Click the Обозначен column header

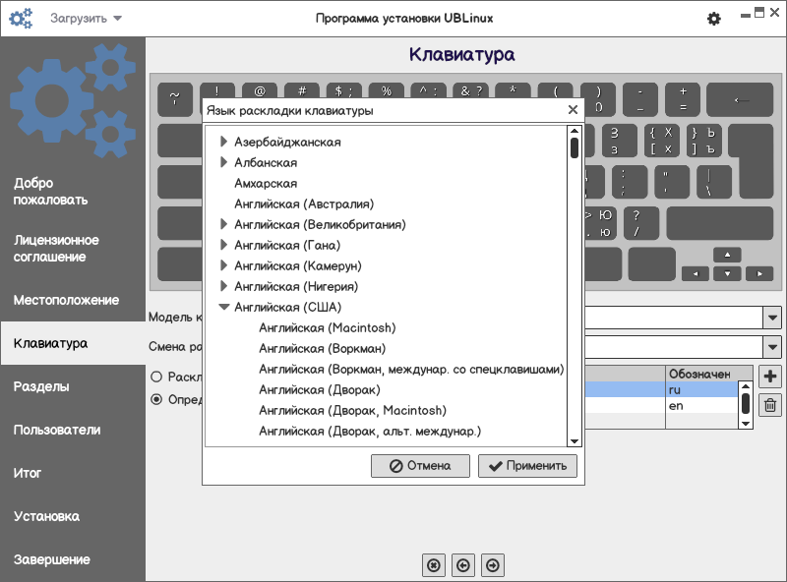[708, 374]
